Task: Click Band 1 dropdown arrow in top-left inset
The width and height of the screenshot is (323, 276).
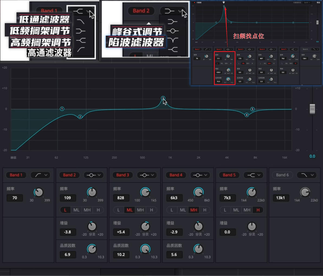Action: click(88, 12)
